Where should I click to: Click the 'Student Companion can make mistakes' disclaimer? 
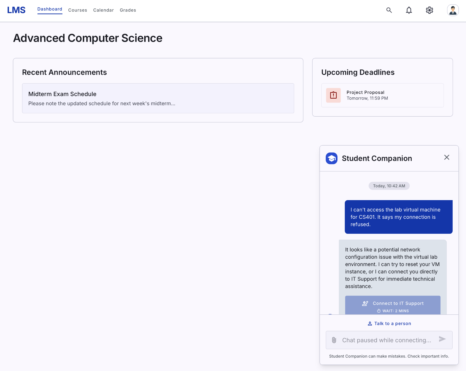(x=389, y=356)
